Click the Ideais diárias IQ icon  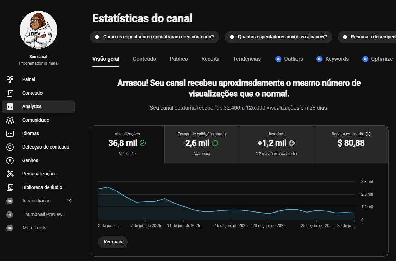10,201
